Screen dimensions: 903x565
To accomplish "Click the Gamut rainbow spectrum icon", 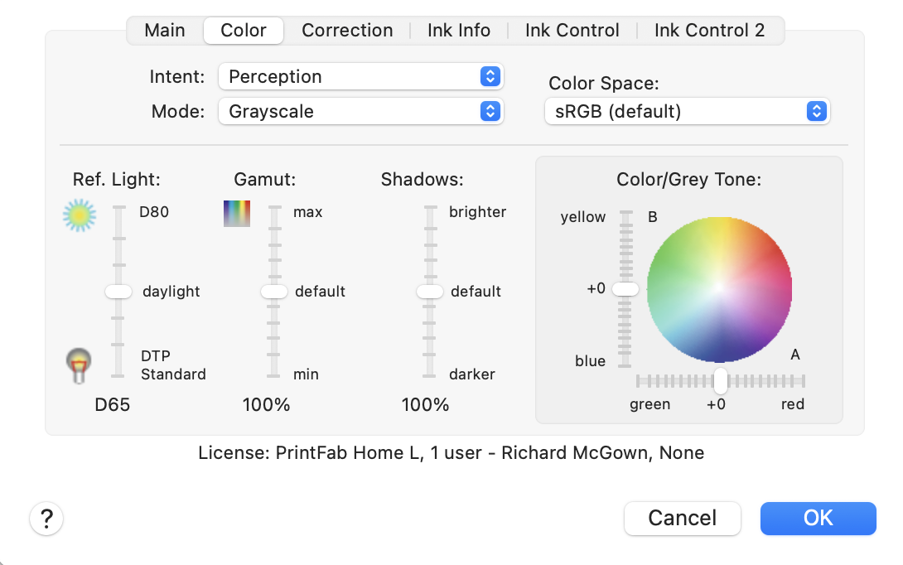I will point(236,214).
